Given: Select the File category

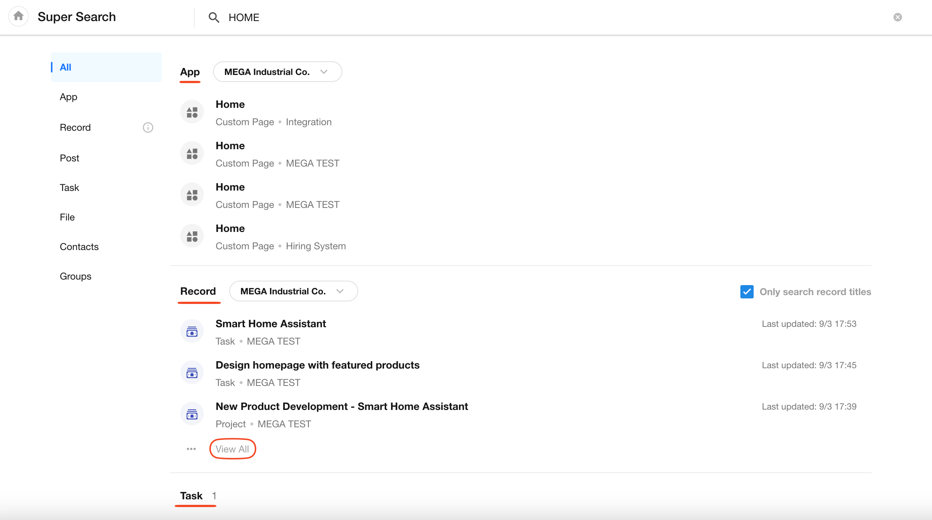Looking at the screenshot, I should (x=67, y=217).
